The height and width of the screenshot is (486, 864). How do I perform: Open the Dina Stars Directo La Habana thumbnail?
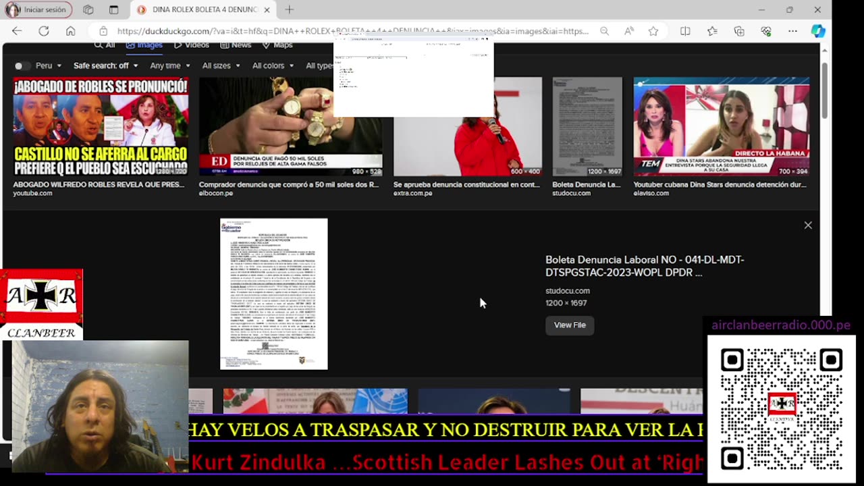coord(722,127)
